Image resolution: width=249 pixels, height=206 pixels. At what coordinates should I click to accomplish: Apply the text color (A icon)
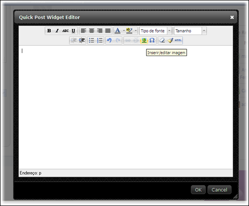pyautogui.click(x=118, y=31)
